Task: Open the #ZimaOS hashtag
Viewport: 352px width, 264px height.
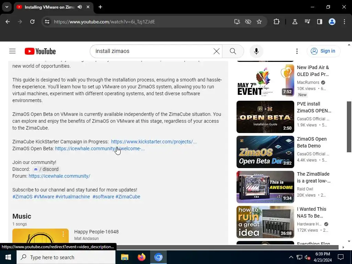Action: [22, 197]
